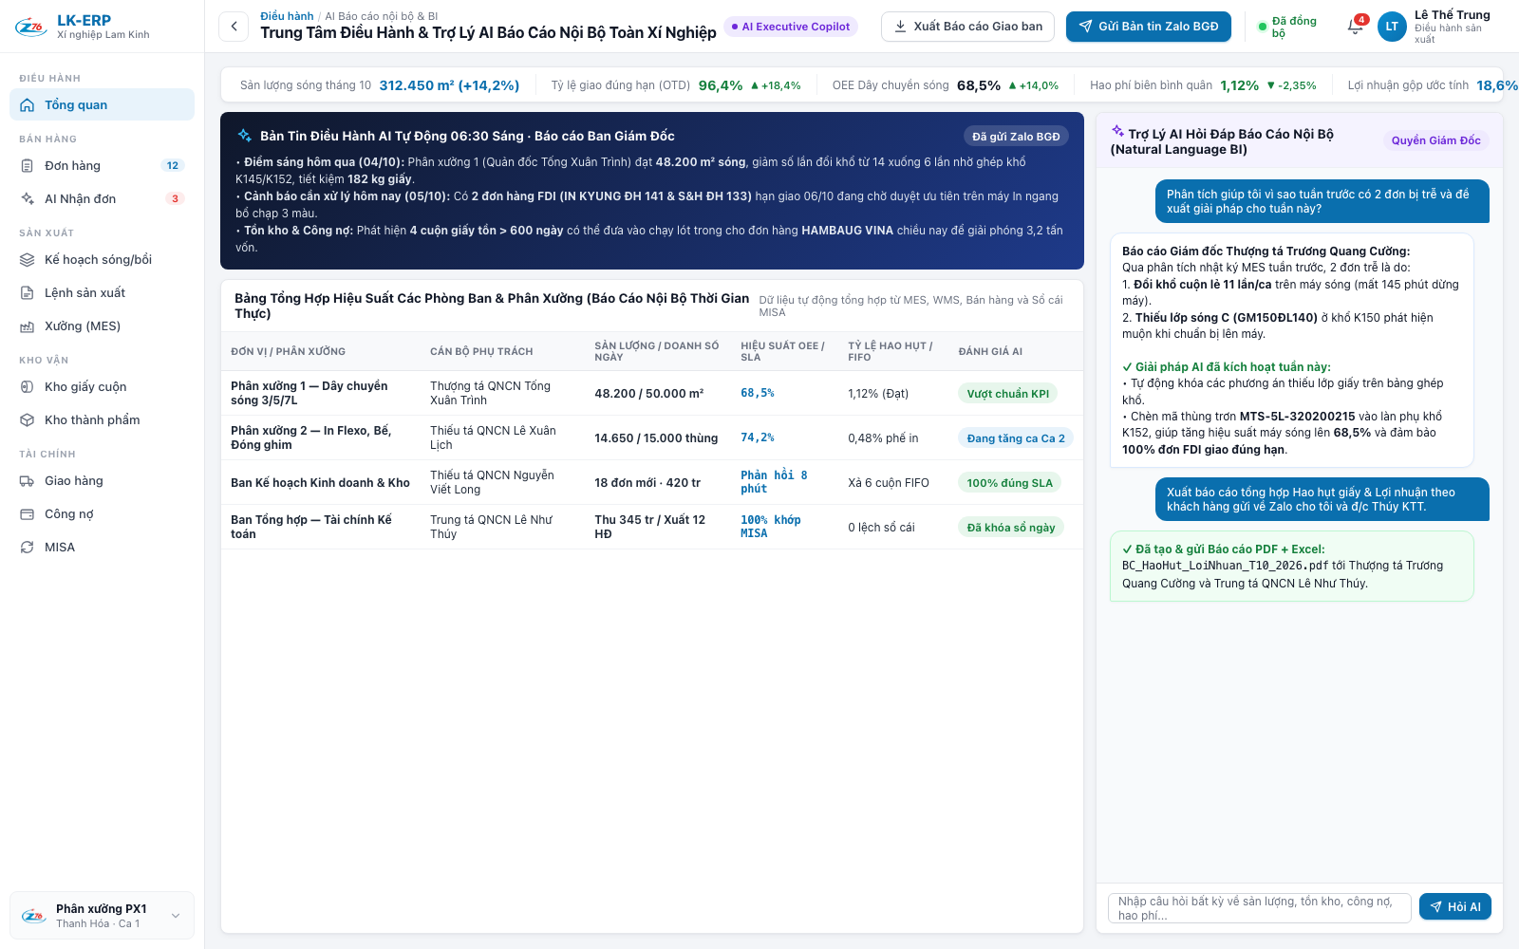
Task: Click the AI question input field
Action: point(1259,908)
